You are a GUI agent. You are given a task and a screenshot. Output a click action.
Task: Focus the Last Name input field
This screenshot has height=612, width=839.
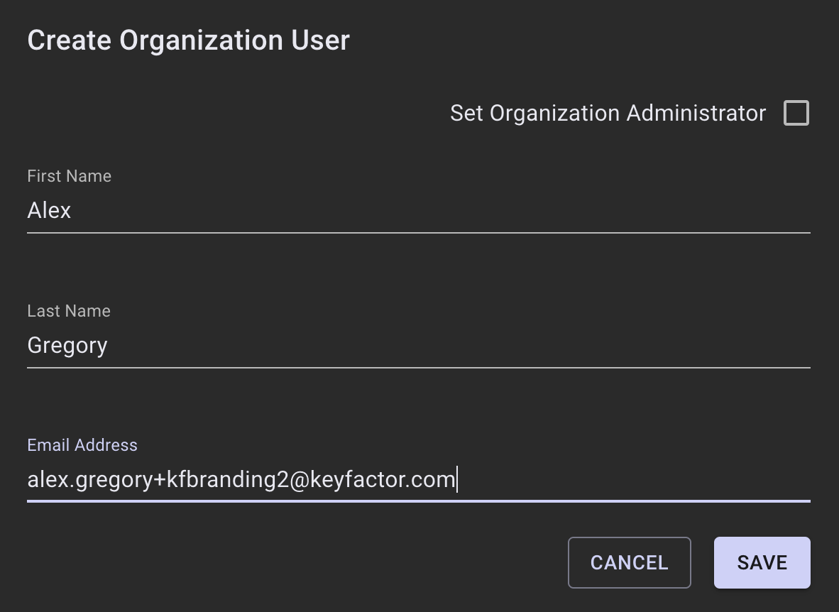point(418,346)
